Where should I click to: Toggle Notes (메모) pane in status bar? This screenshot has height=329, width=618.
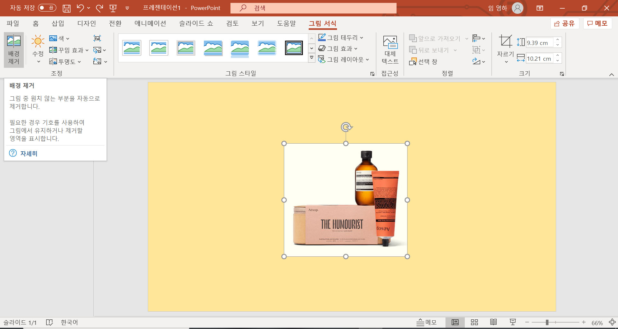click(x=426, y=322)
